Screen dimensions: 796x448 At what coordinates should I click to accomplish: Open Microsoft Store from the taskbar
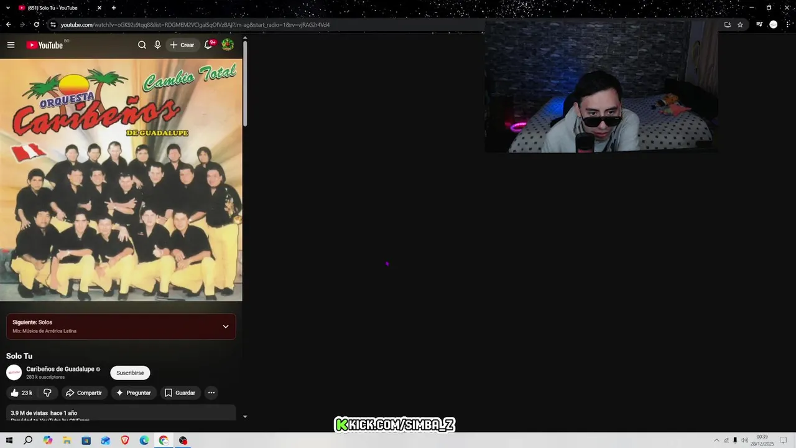tap(86, 441)
